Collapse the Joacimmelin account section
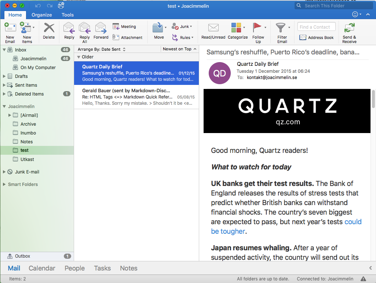The image size is (376, 283). click(x=4, y=107)
